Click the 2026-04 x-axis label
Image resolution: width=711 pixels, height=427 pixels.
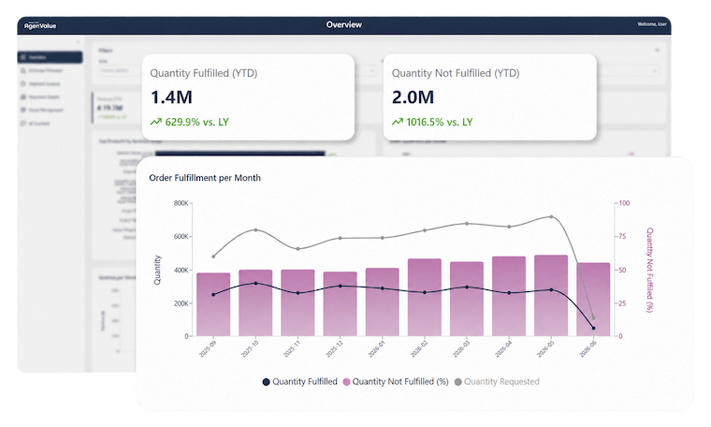(x=503, y=349)
